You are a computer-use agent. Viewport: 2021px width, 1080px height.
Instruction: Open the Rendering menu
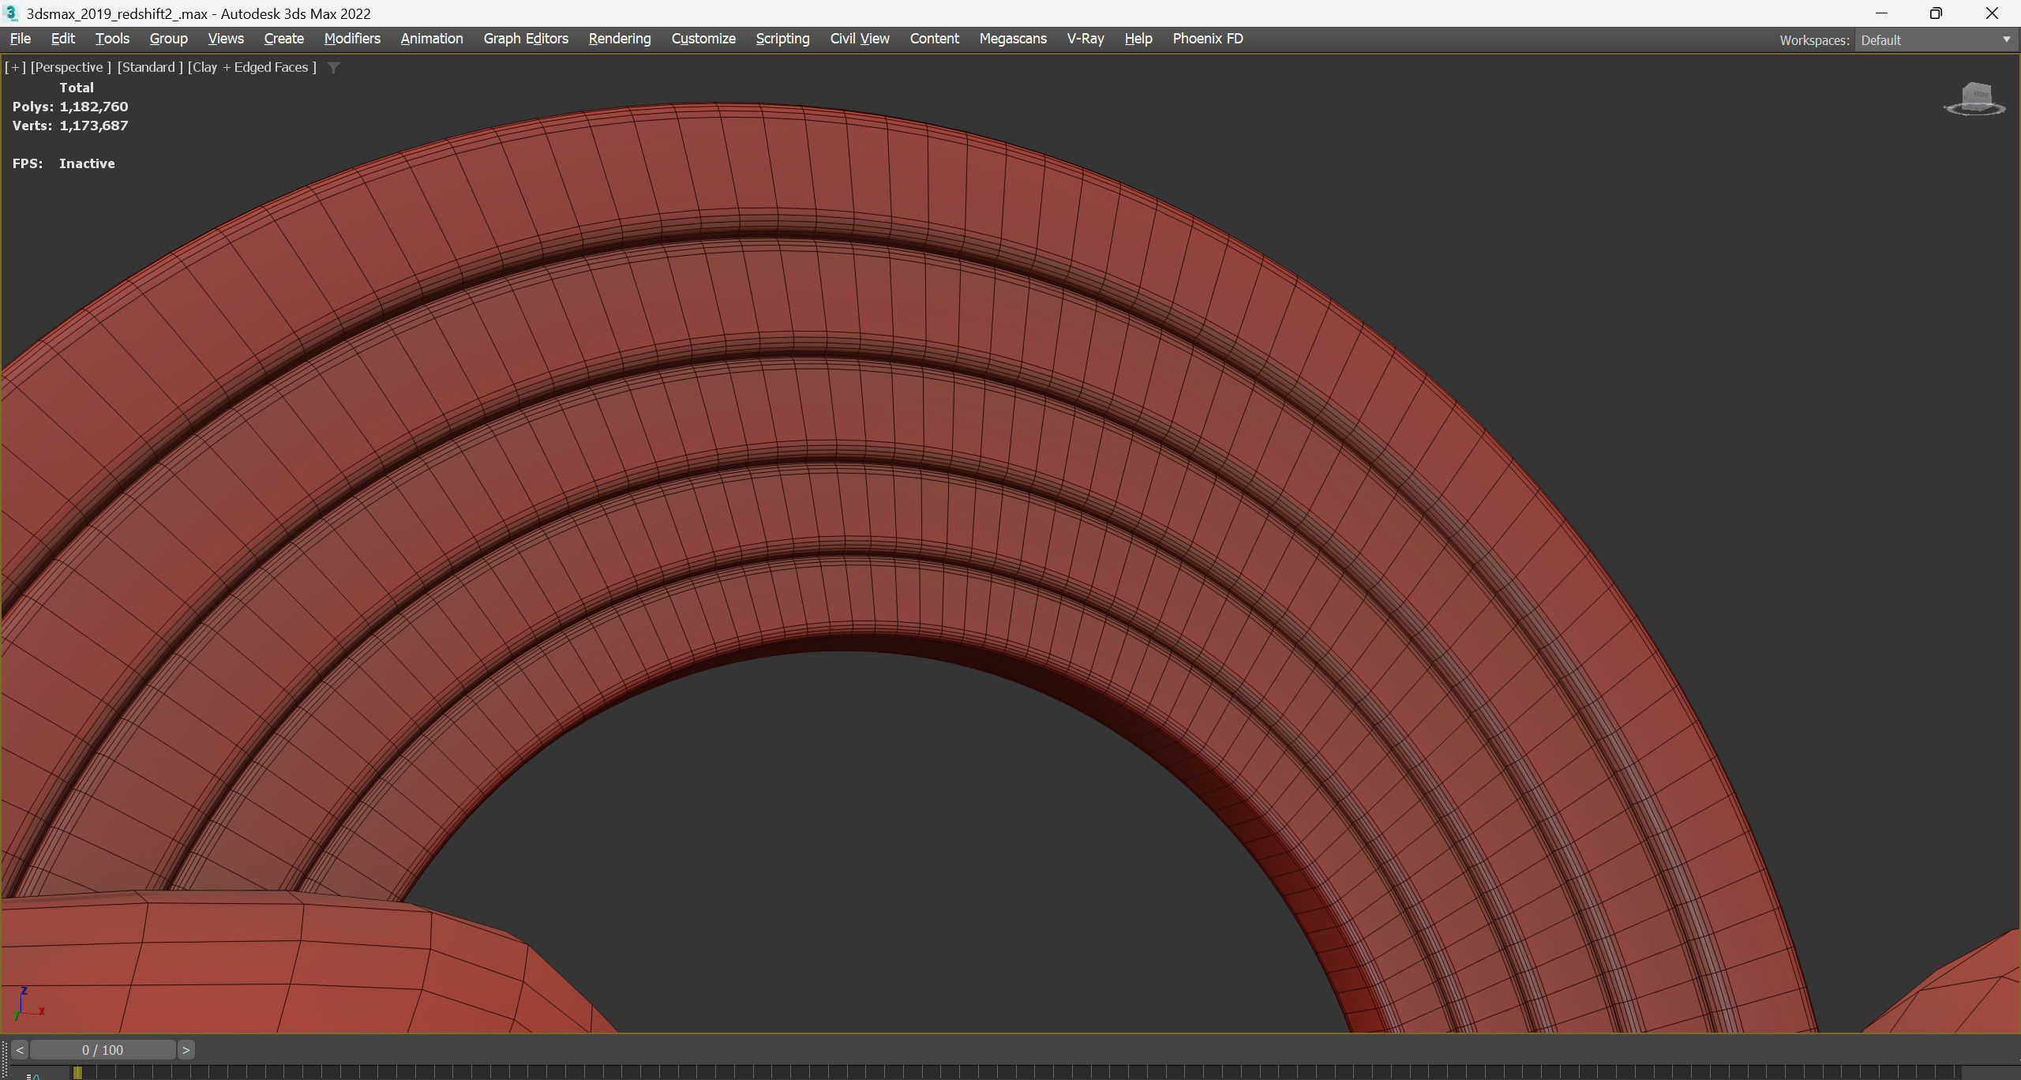(x=619, y=39)
